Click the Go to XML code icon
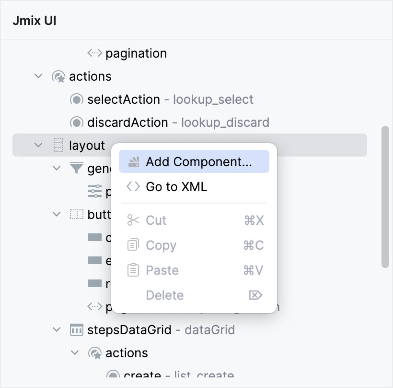This screenshot has width=393, height=388. [133, 186]
